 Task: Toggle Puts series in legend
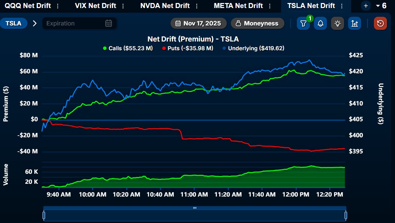pyautogui.click(x=188, y=48)
